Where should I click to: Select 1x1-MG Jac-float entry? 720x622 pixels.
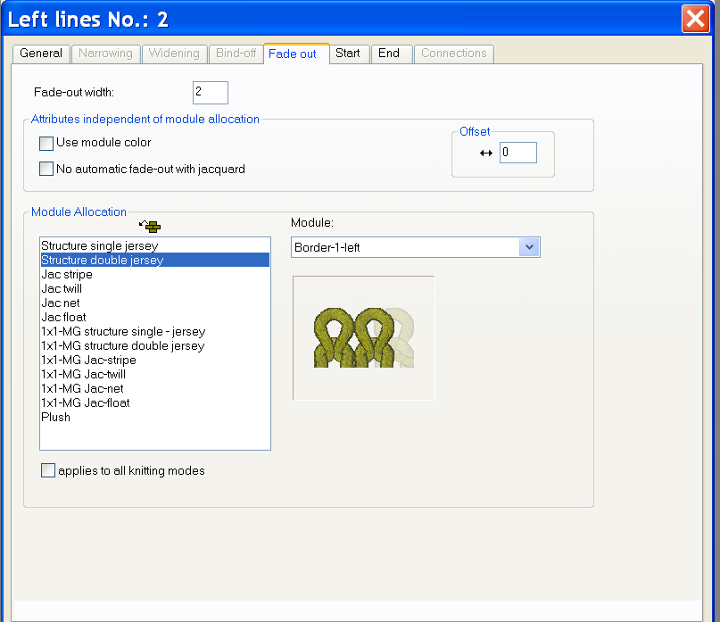(86, 403)
